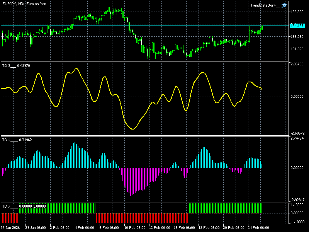309x232 pixels.
Task: Click the TD 3 scale minimum -2.60572
Action: point(297,133)
